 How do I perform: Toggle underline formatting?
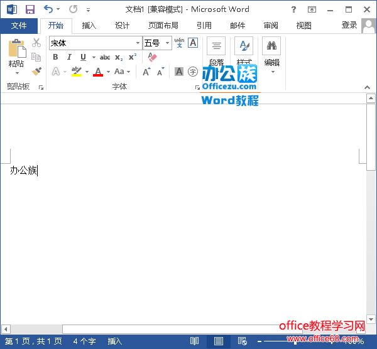83,57
